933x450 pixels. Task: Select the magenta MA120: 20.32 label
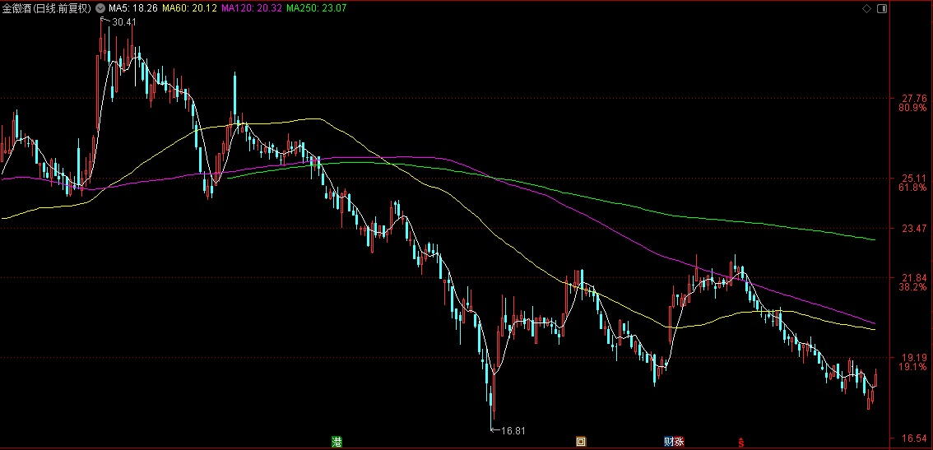(251, 8)
